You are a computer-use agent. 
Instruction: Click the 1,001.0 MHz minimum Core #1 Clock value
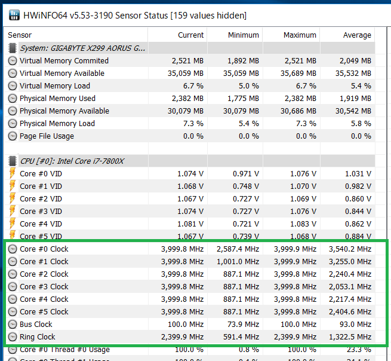[x=238, y=261]
